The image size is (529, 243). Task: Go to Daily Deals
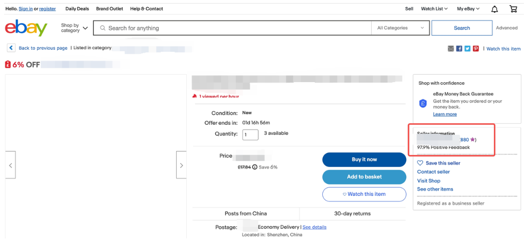pyautogui.click(x=77, y=9)
